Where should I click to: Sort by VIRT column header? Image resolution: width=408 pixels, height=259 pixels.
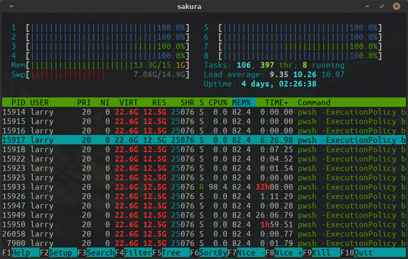[x=128, y=102]
